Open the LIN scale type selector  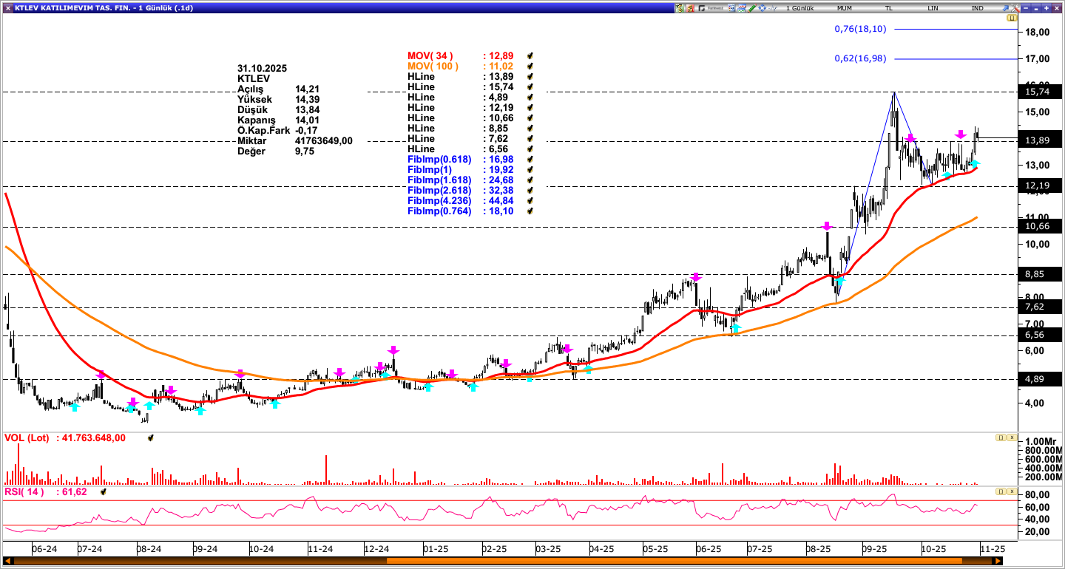(933, 7)
